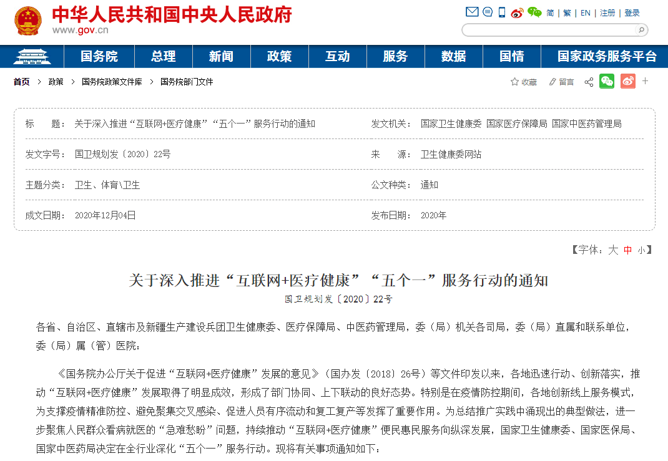Screen dimensions: 668x461
Task: Click the www.gov.cn site address
Action: point(80,30)
